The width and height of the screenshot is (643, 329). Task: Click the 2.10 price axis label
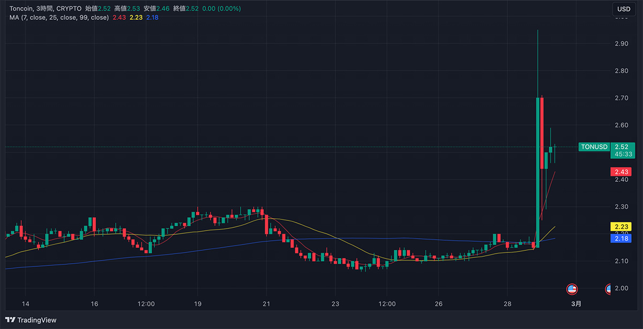(622, 262)
